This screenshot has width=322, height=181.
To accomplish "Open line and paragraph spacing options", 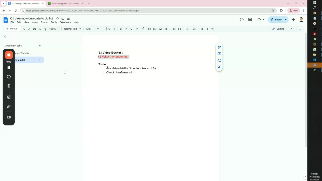I will (174, 29).
